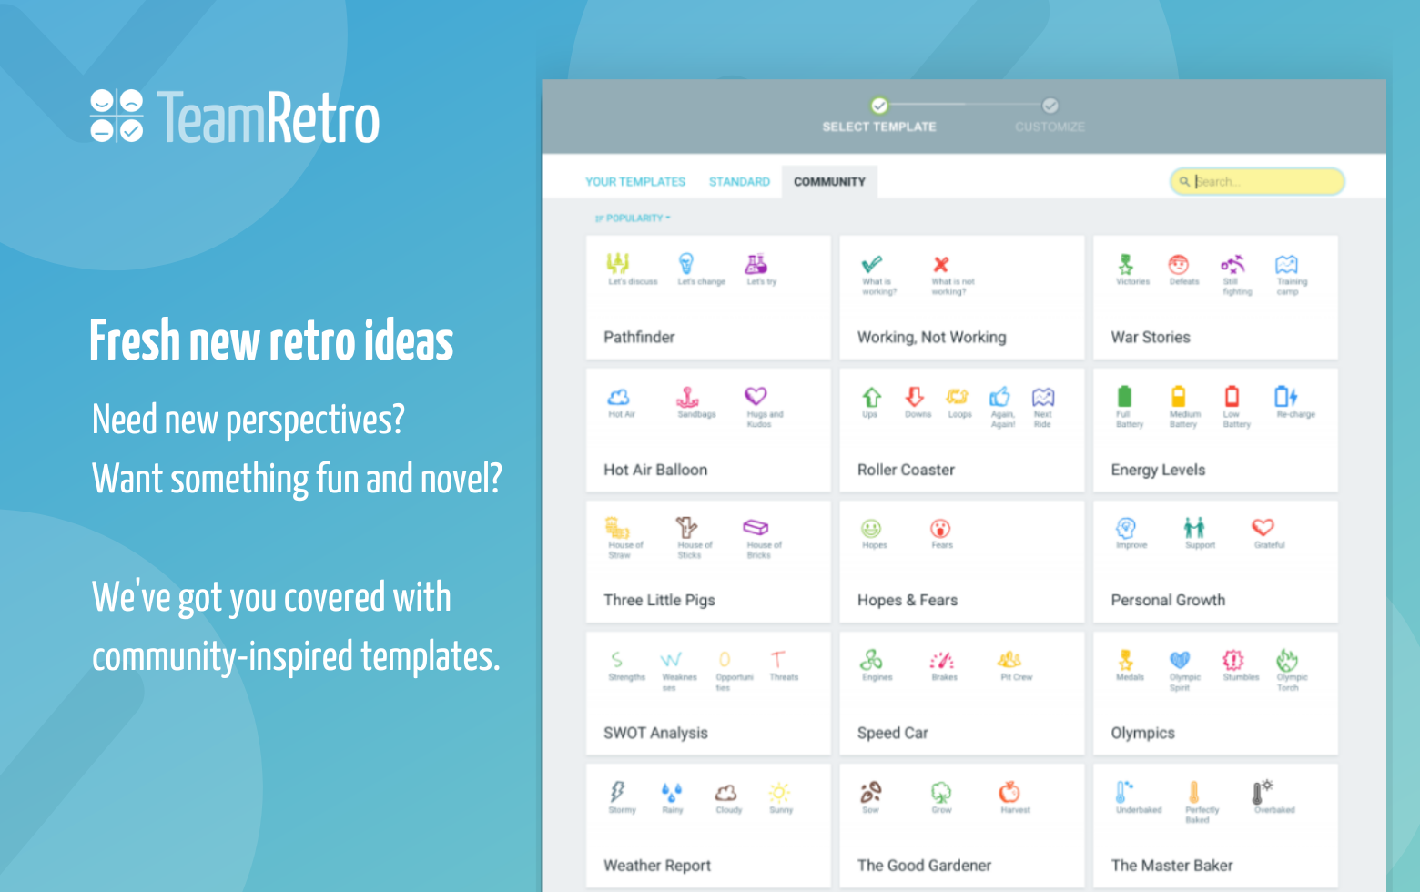Click the Olympic Spirit heart icon
Image resolution: width=1420 pixels, height=892 pixels.
(x=1180, y=659)
